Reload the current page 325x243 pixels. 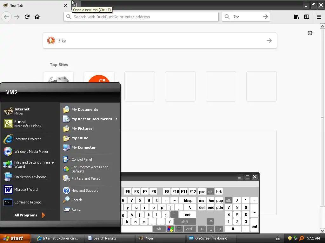tap(27, 17)
